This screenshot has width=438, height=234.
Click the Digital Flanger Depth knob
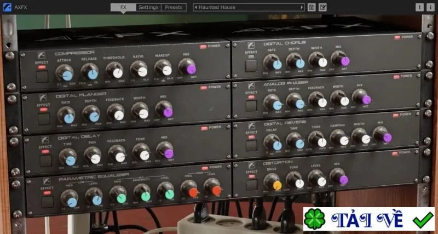click(x=91, y=114)
